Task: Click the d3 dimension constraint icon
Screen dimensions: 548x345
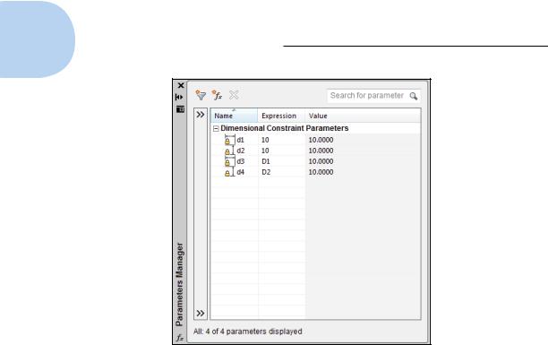Action: (229, 161)
